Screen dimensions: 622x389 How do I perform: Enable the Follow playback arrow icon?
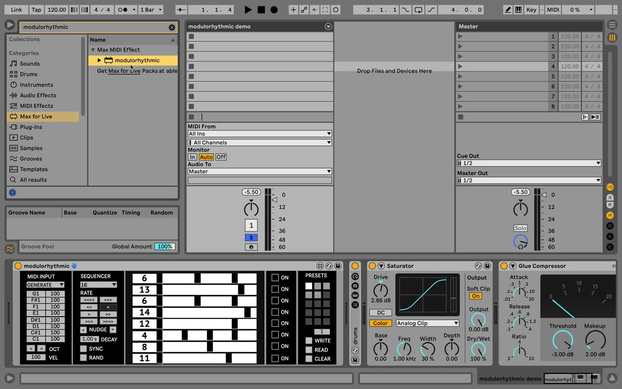182,10
